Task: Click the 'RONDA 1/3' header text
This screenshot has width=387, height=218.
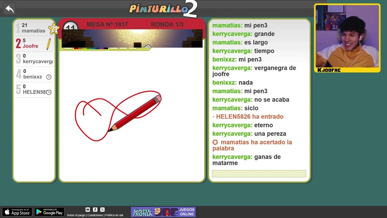Action: click(167, 25)
